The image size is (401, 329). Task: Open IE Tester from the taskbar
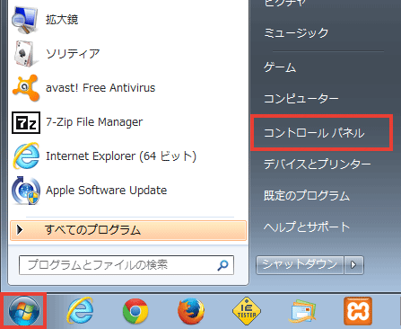point(247,311)
